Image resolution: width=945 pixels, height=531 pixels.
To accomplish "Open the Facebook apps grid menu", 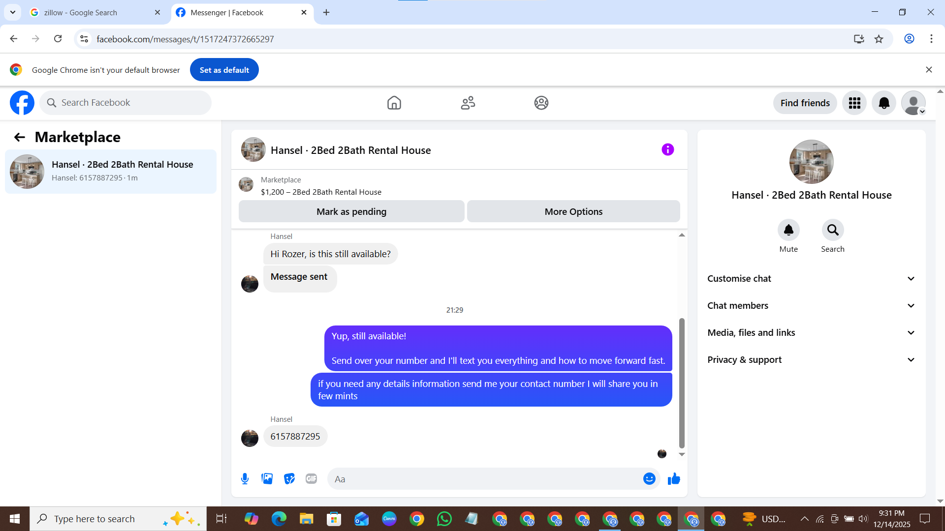I will tap(854, 103).
